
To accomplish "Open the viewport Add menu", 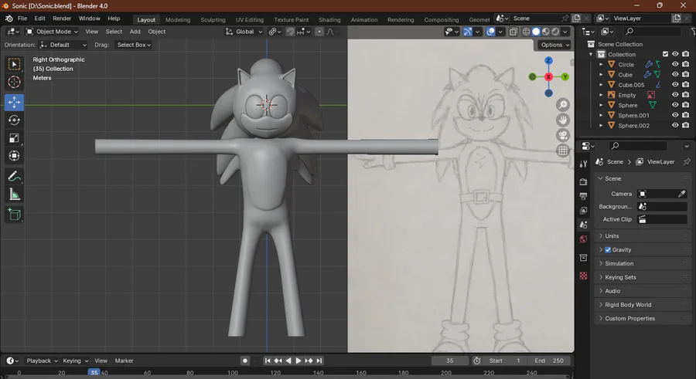I will point(135,32).
